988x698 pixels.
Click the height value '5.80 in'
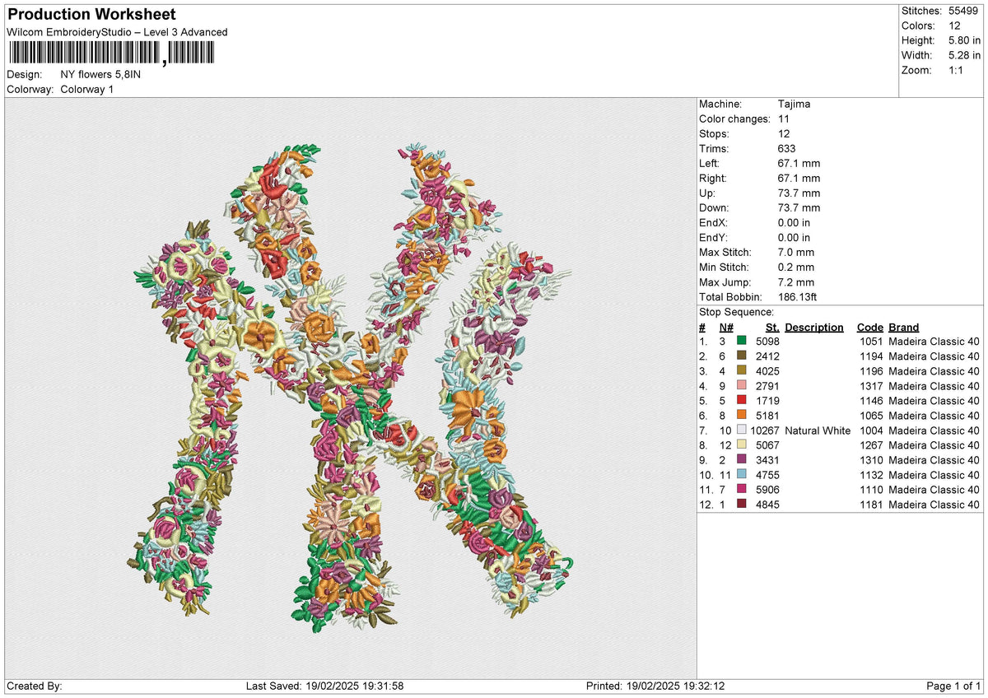964,40
